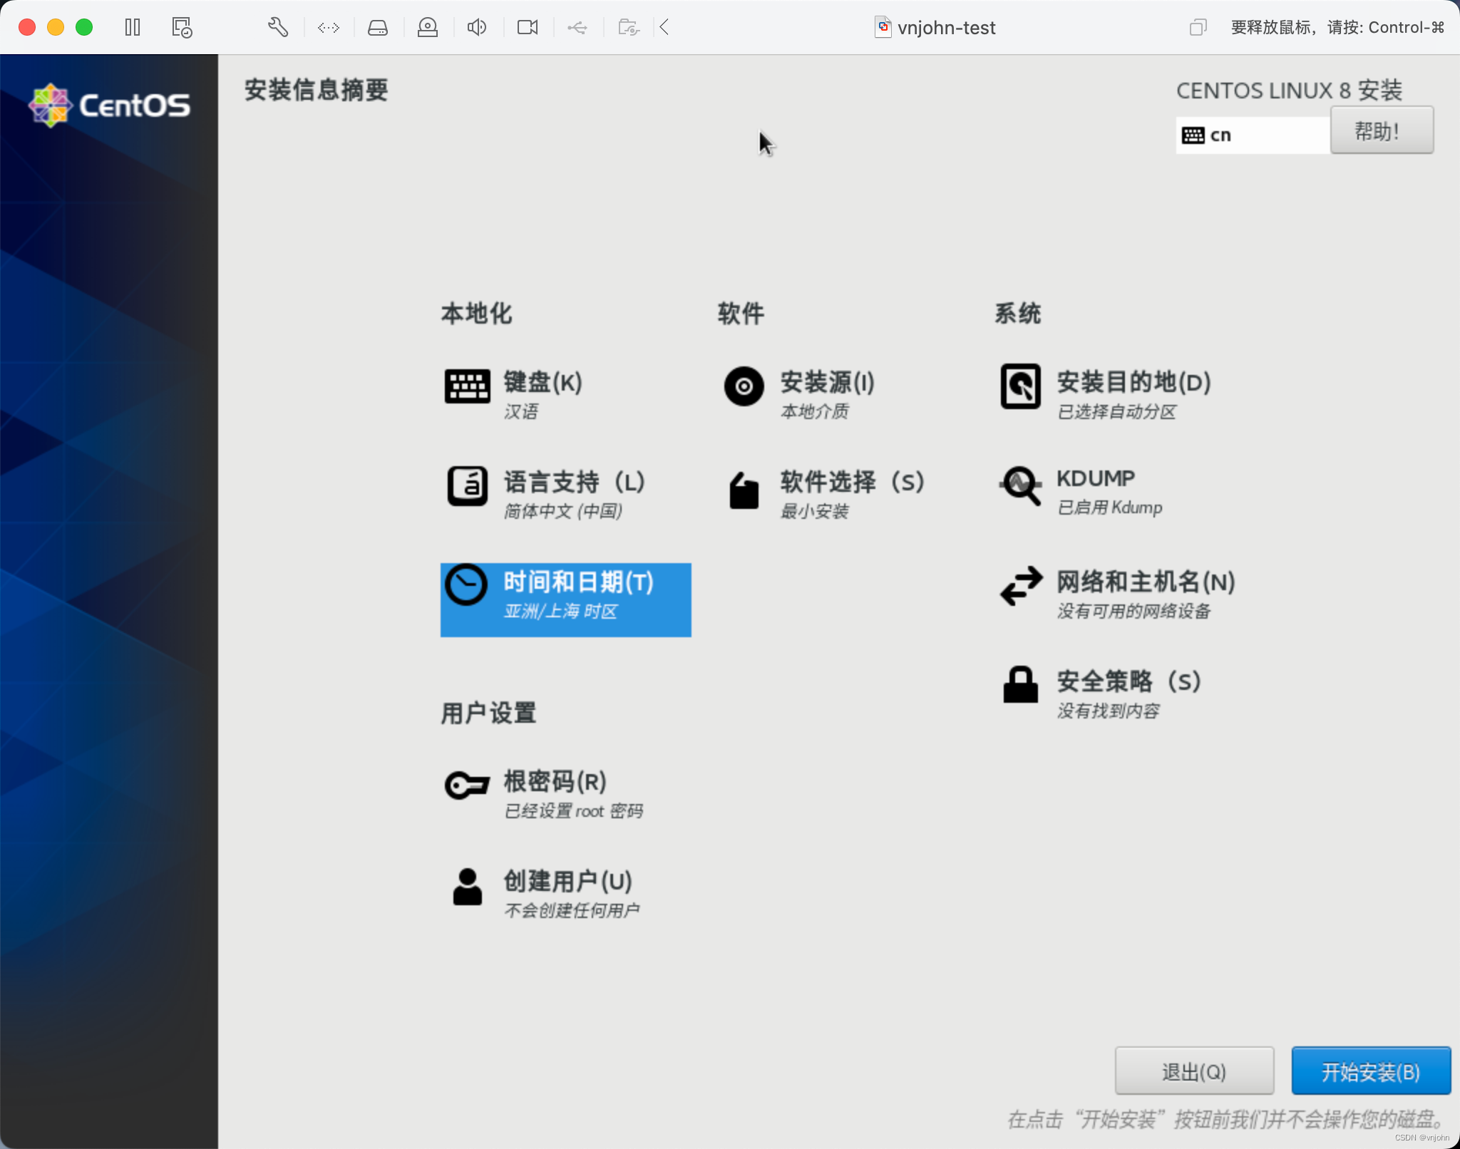This screenshot has height=1149, width=1460.
Task: Open the KDUMP magnifier icon
Action: [1020, 486]
